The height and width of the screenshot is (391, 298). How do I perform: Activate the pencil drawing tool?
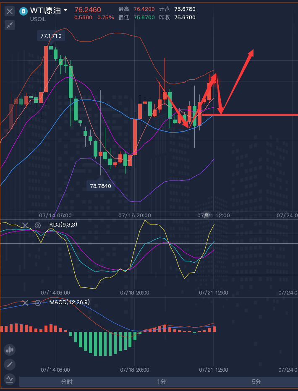pos(10,365)
